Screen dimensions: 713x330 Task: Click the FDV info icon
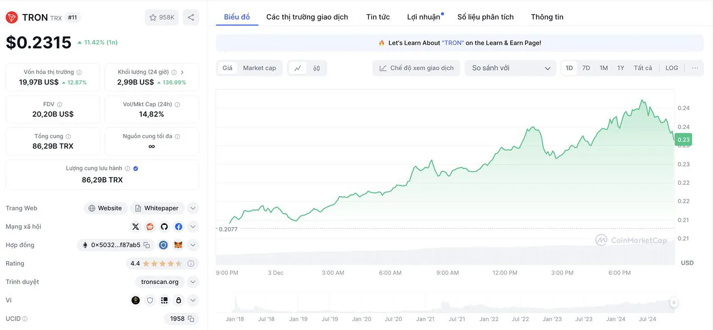pos(60,105)
